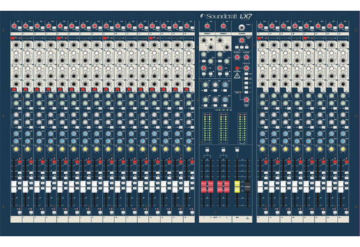The image size is (360, 247).
Task: Click channel 16's white fader cap
Action: coord(187,187)
